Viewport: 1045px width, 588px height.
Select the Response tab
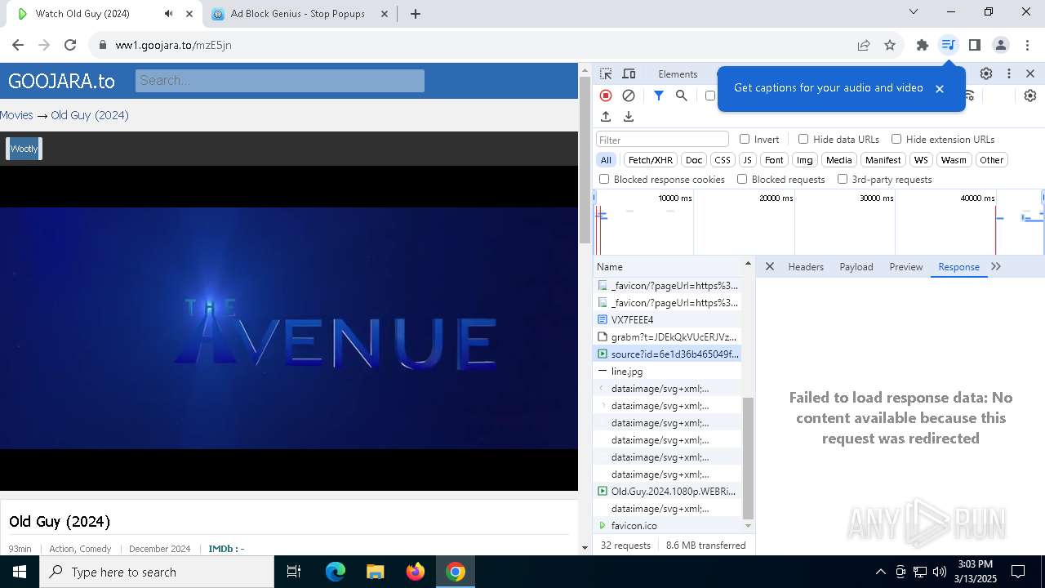click(958, 266)
